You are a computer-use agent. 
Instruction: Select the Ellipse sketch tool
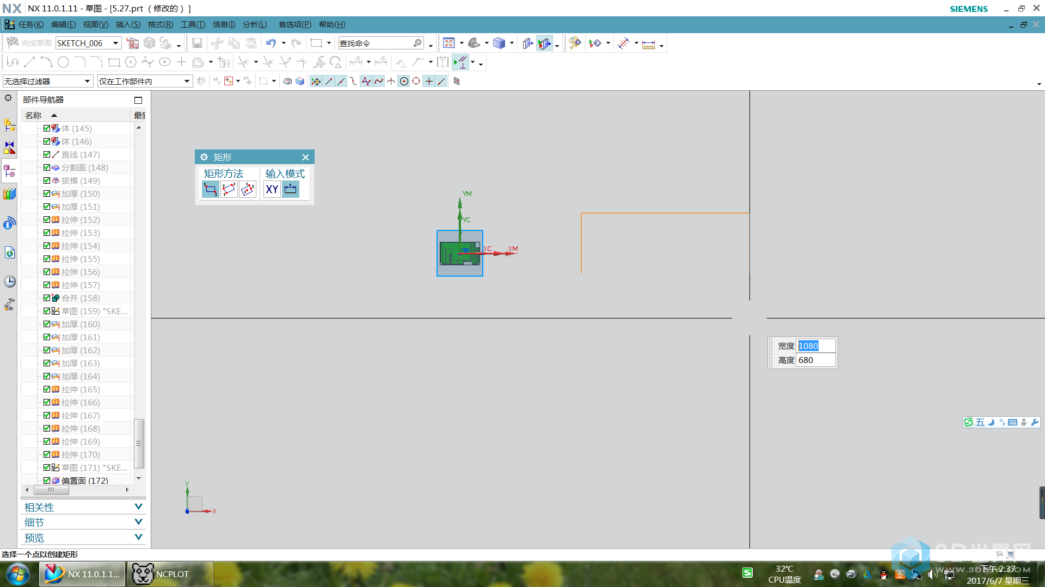coord(164,62)
